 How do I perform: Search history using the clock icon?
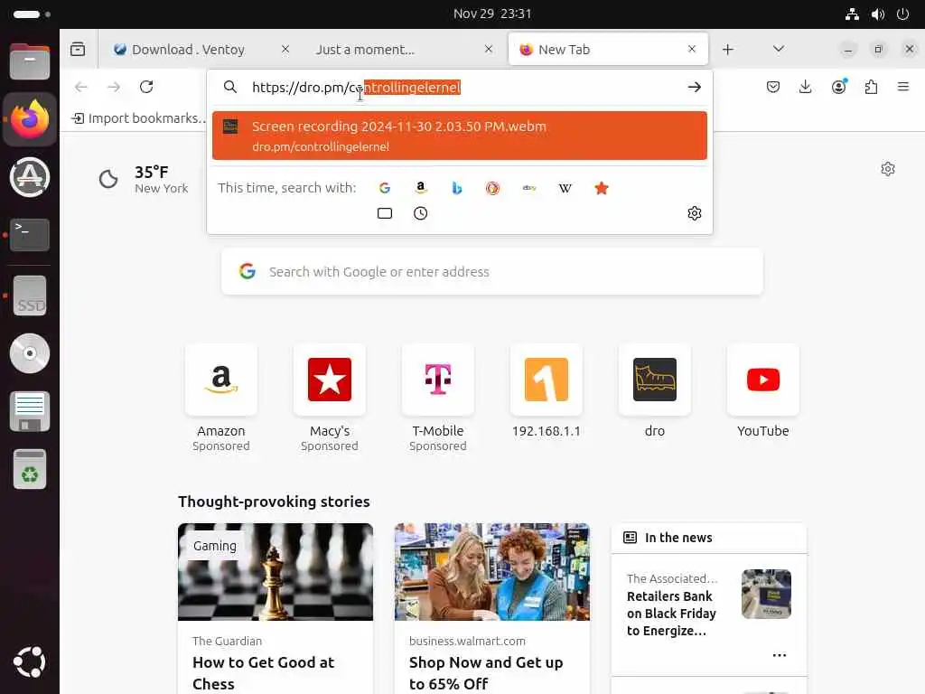421,213
